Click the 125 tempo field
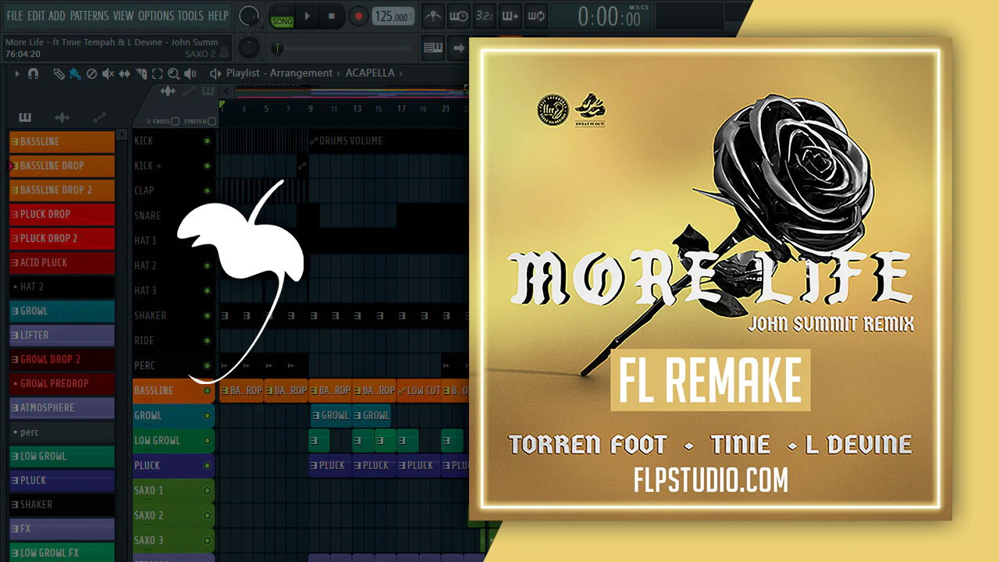 [393, 16]
